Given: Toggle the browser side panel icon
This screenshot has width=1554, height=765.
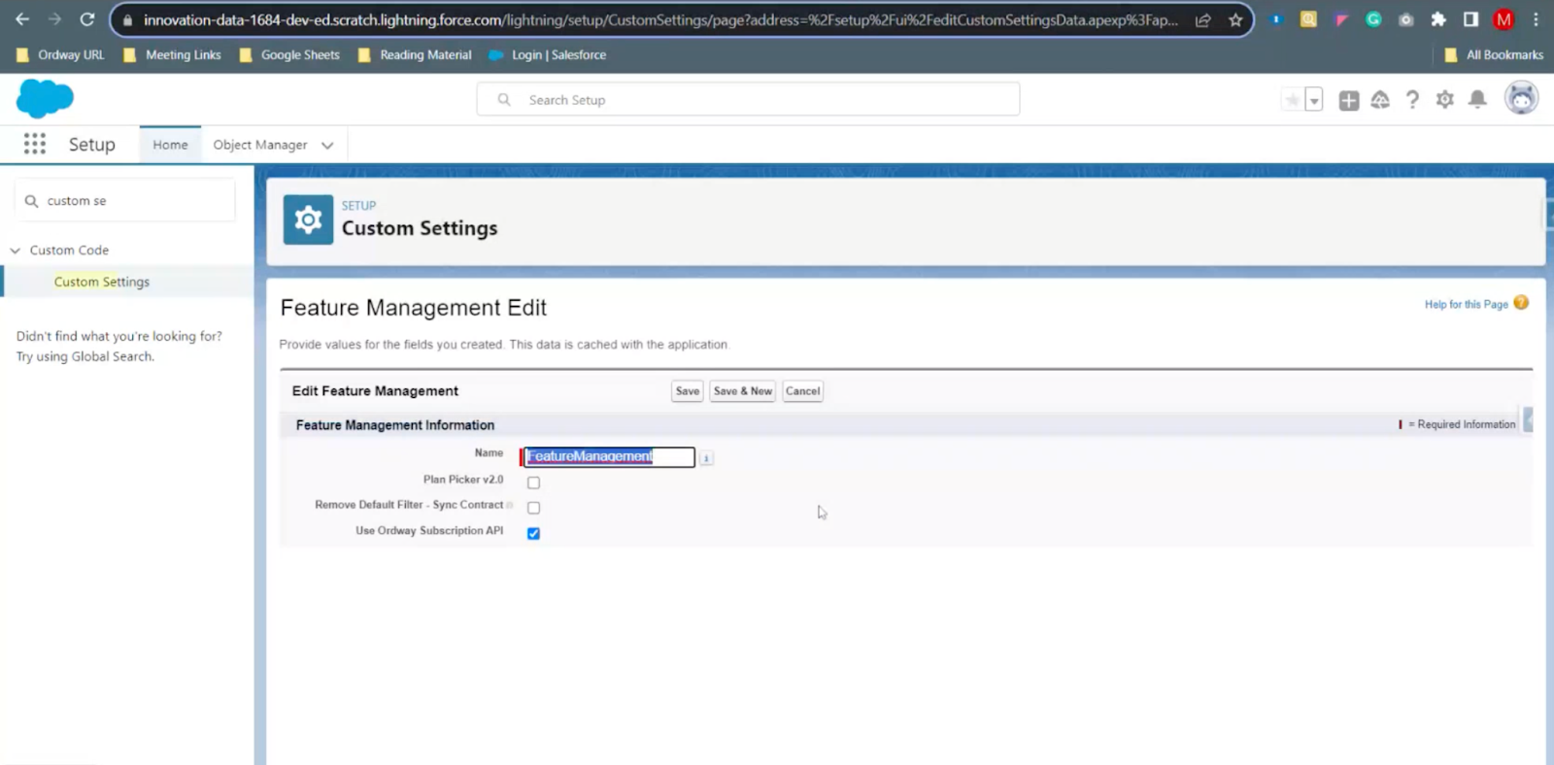Looking at the screenshot, I should pos(1470,19).
